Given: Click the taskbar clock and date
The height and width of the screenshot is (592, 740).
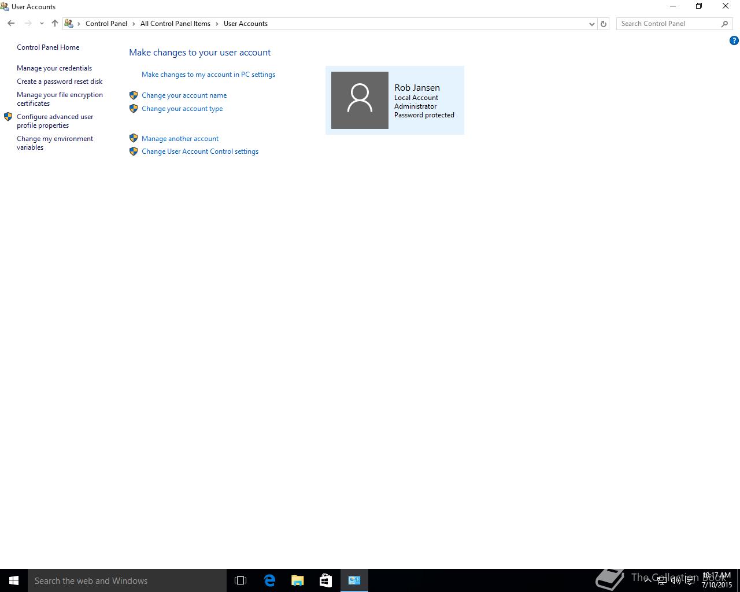Looking at the screenshot, I should [717, 580].
